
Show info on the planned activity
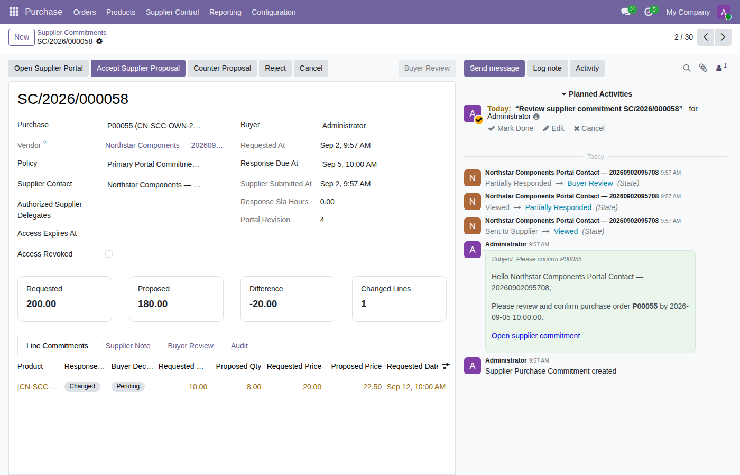tap(536, 117)
